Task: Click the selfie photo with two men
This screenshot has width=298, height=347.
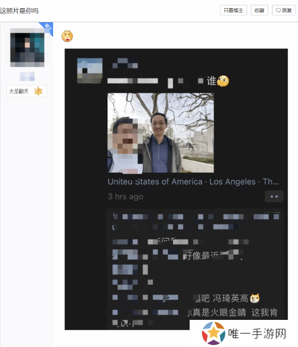Action: coord(160,133)
